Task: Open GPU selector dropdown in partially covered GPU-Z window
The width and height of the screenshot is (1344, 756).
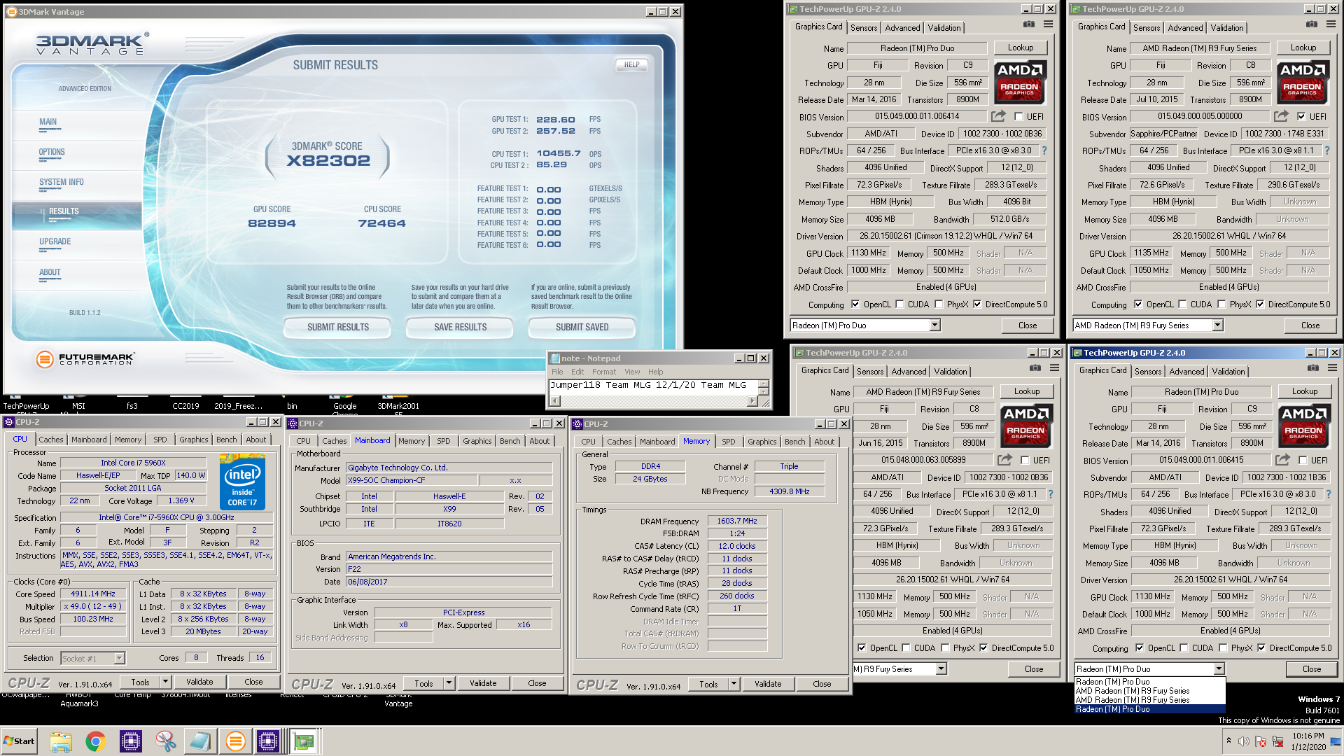Action: (x=941, y=669)
